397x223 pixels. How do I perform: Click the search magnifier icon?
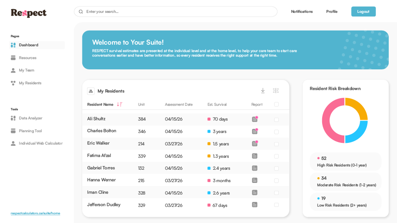pyautogui.click(x=81, y=12)
